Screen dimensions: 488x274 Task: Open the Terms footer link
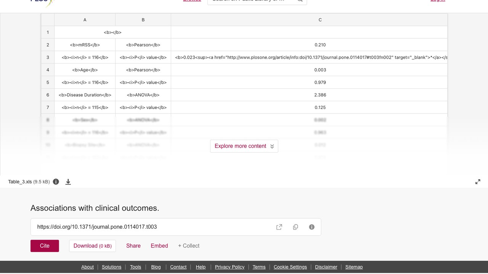(x=259, y=267)
